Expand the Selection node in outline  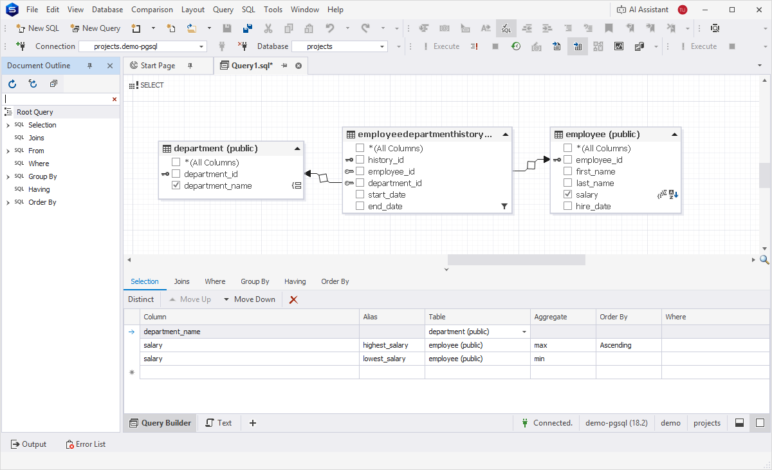[x=8, y=125]
